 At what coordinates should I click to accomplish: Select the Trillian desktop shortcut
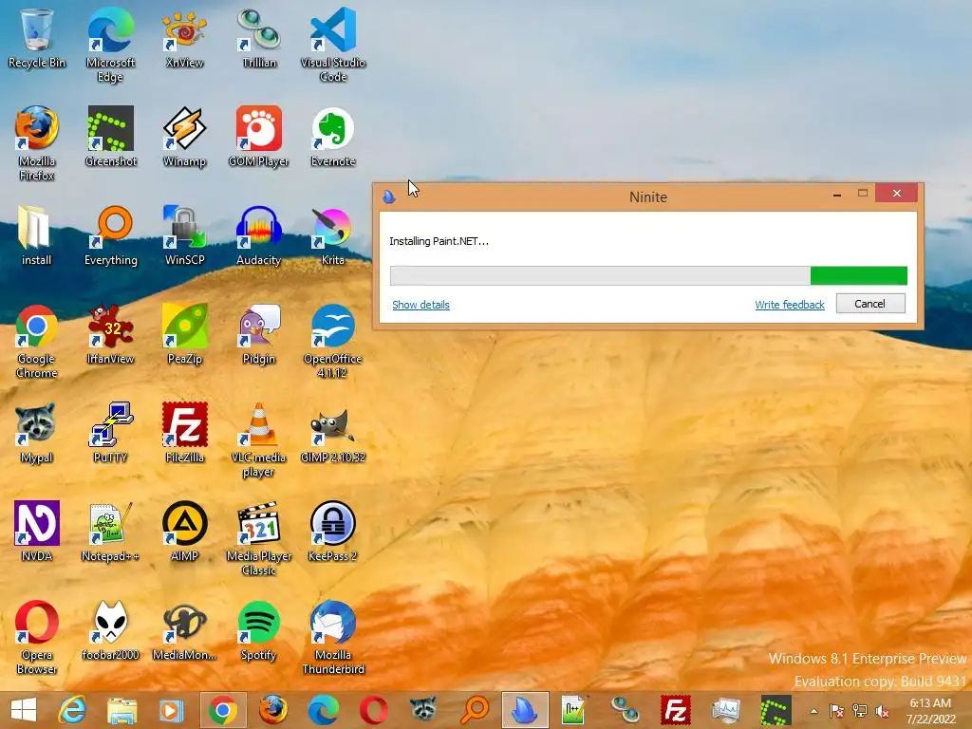[258, 38]
